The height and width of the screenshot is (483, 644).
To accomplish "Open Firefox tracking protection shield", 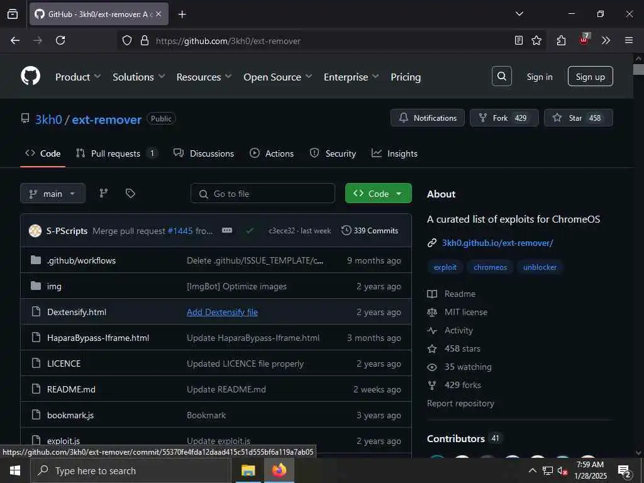I will tap(127, 41).
